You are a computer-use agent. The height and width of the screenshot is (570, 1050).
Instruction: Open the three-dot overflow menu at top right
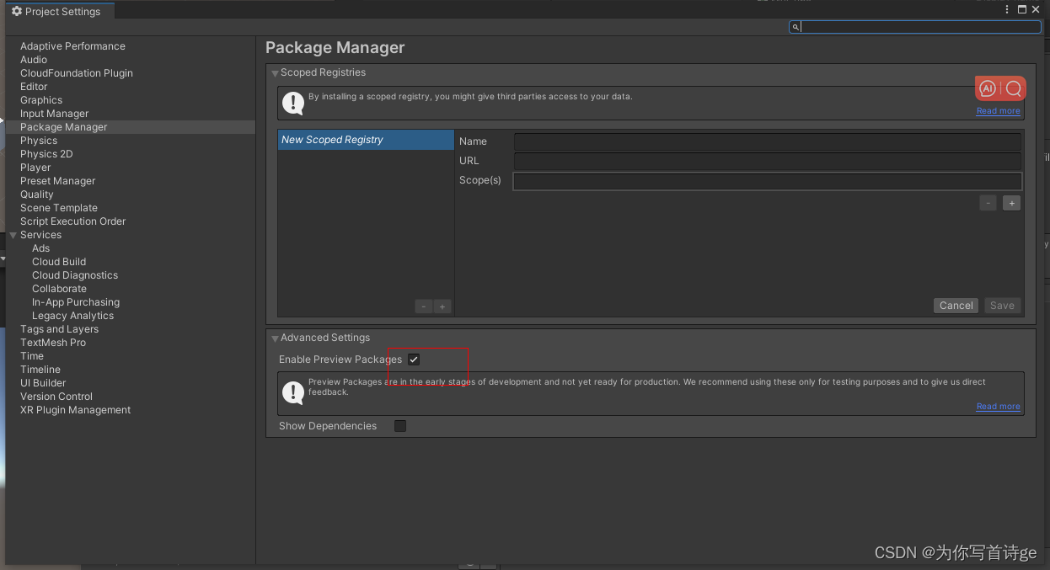1007,9
